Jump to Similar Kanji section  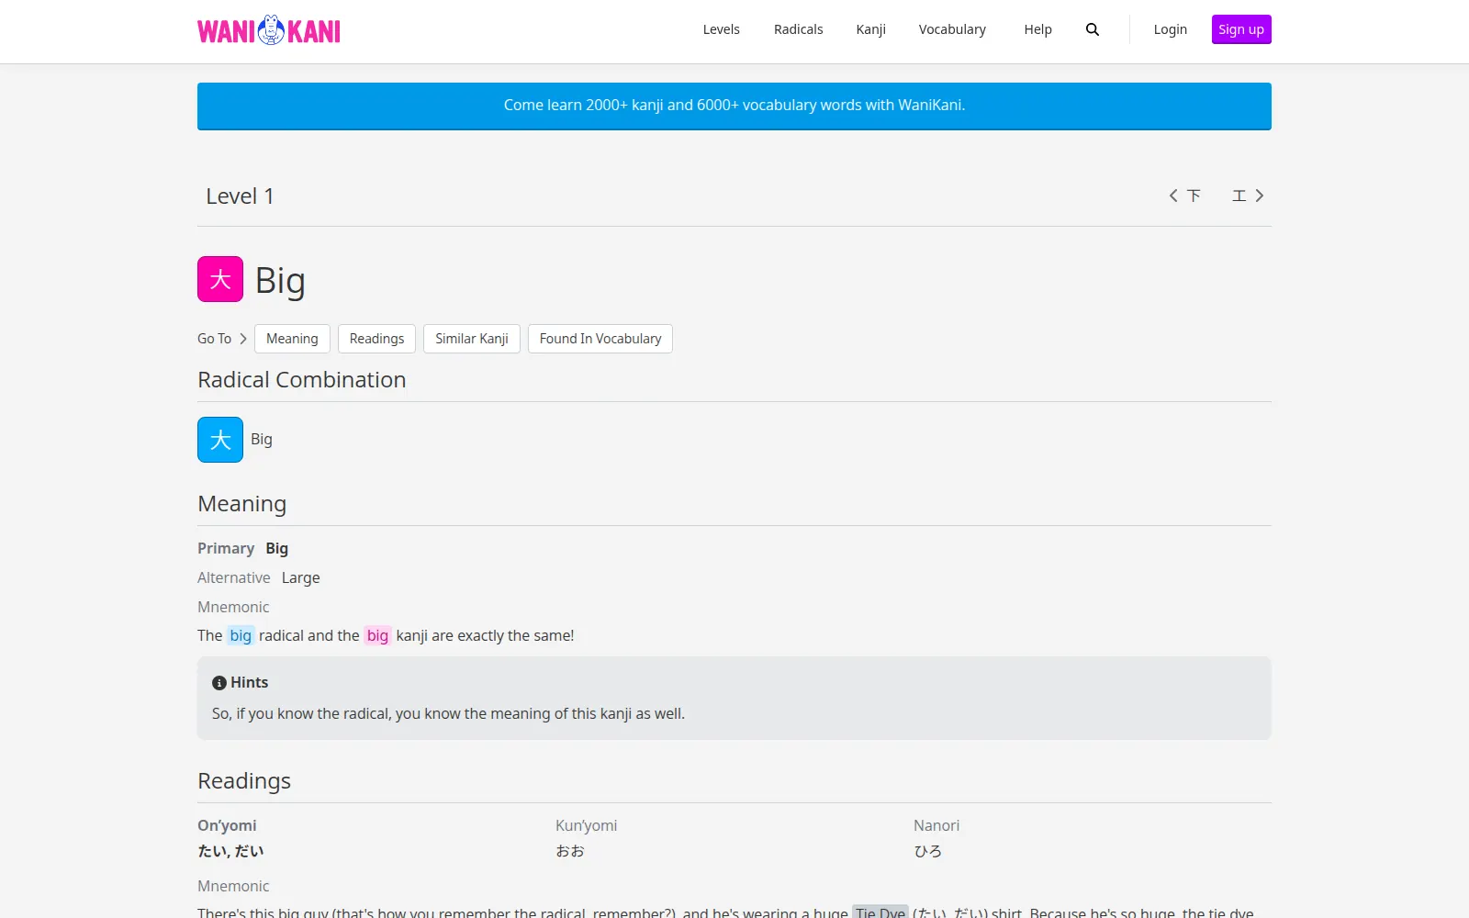[x=472, y=339]
